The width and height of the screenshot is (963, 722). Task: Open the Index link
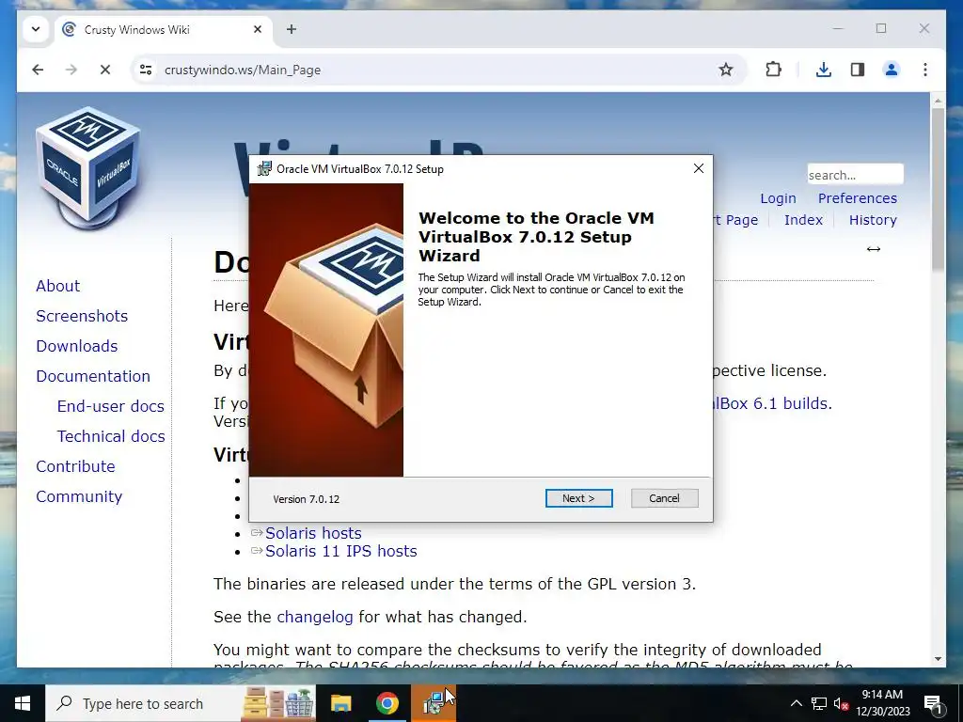point(803,220)
